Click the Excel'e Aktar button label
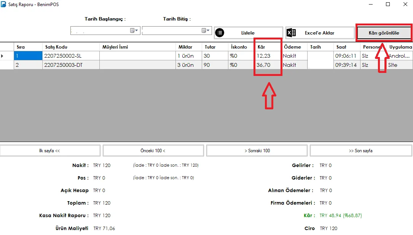The image size is (413, 235). (319, 33)
